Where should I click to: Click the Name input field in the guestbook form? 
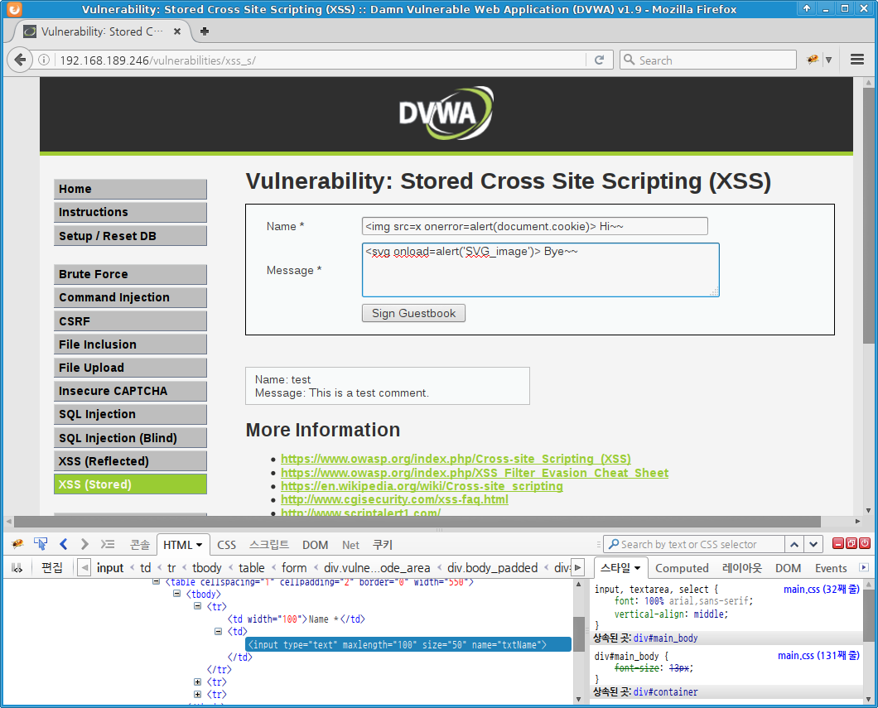click(x=535, y=226)
